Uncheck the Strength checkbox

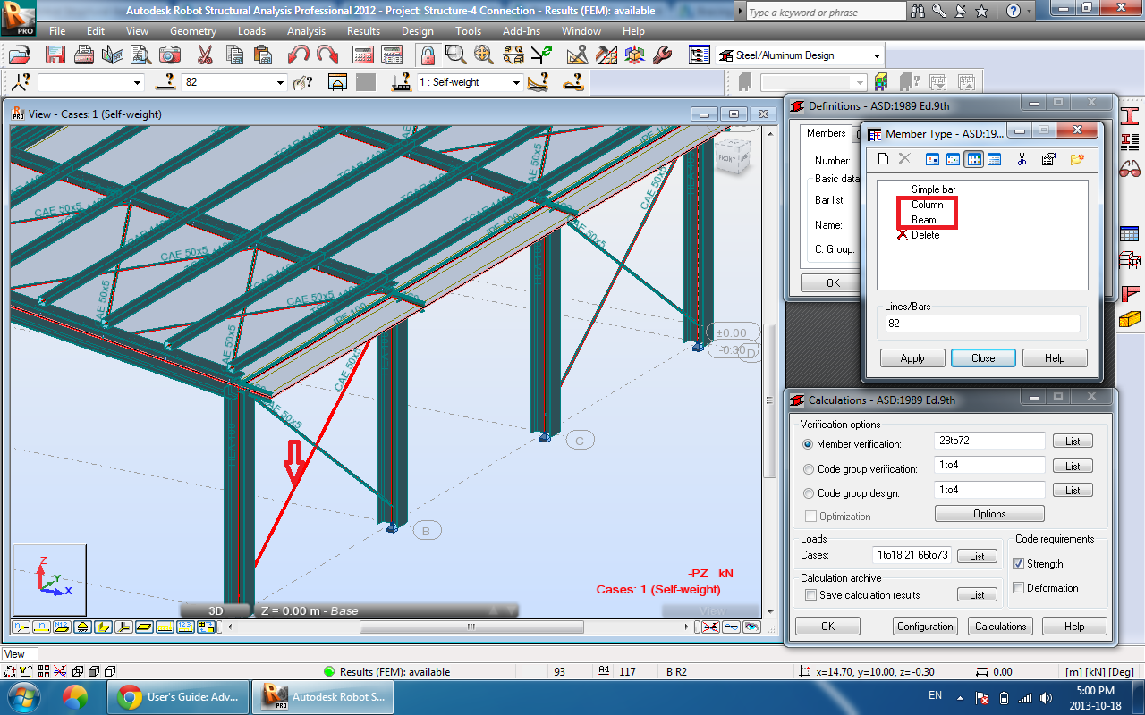tap(1018, 564)
